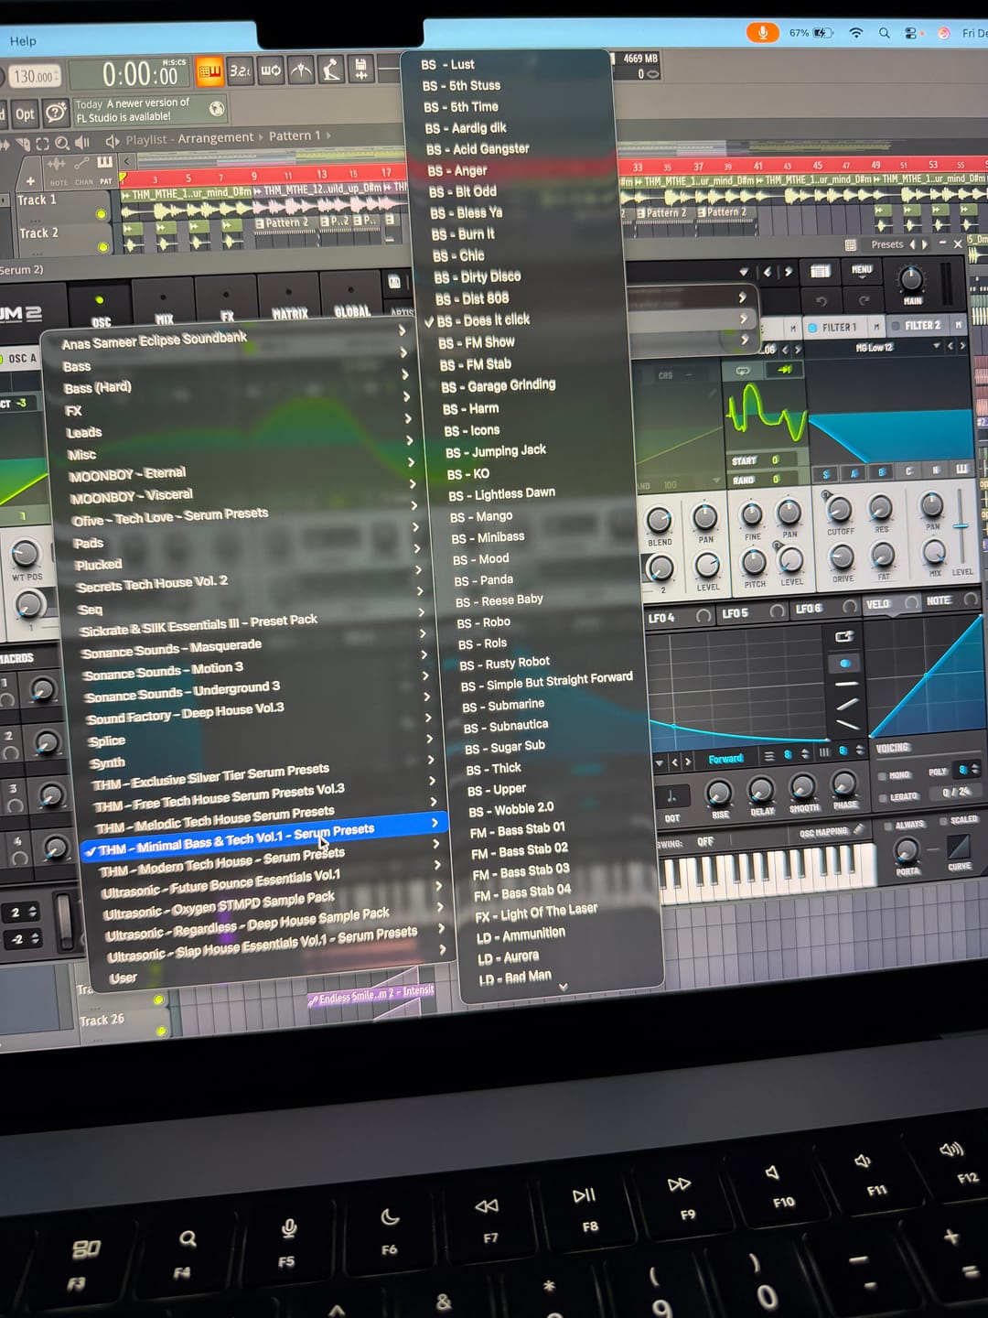Go to next preset arrow beside Presets
The width and height of the screenshot is (988, 1318).
925,244
